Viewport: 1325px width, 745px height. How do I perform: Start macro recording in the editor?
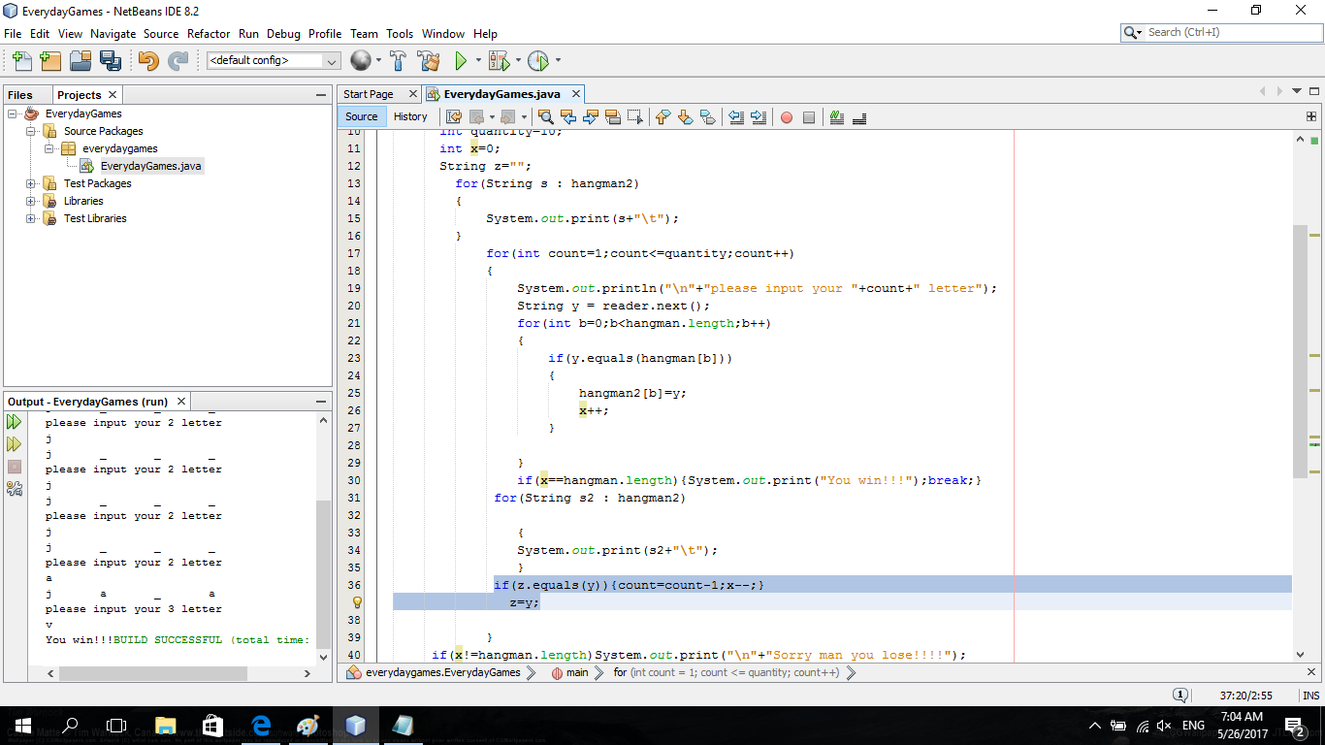[788, 116]
